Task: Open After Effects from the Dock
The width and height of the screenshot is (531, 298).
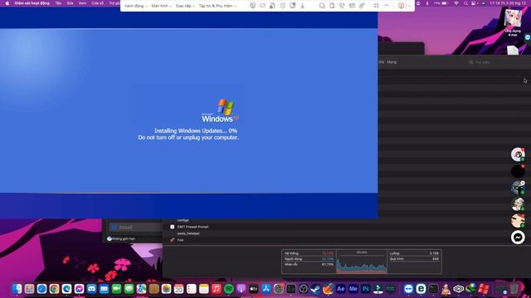Action: [x=341, y=289]
